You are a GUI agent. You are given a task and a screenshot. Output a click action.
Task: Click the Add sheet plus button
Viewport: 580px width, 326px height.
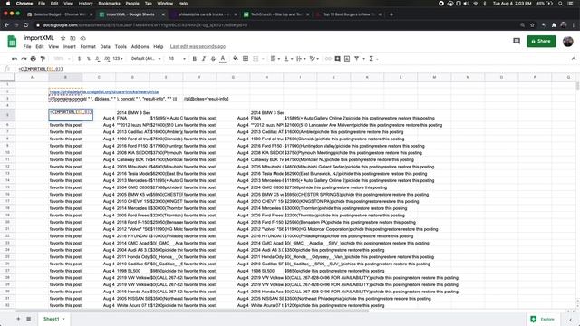pyautogui.click(x=18, y=319)
